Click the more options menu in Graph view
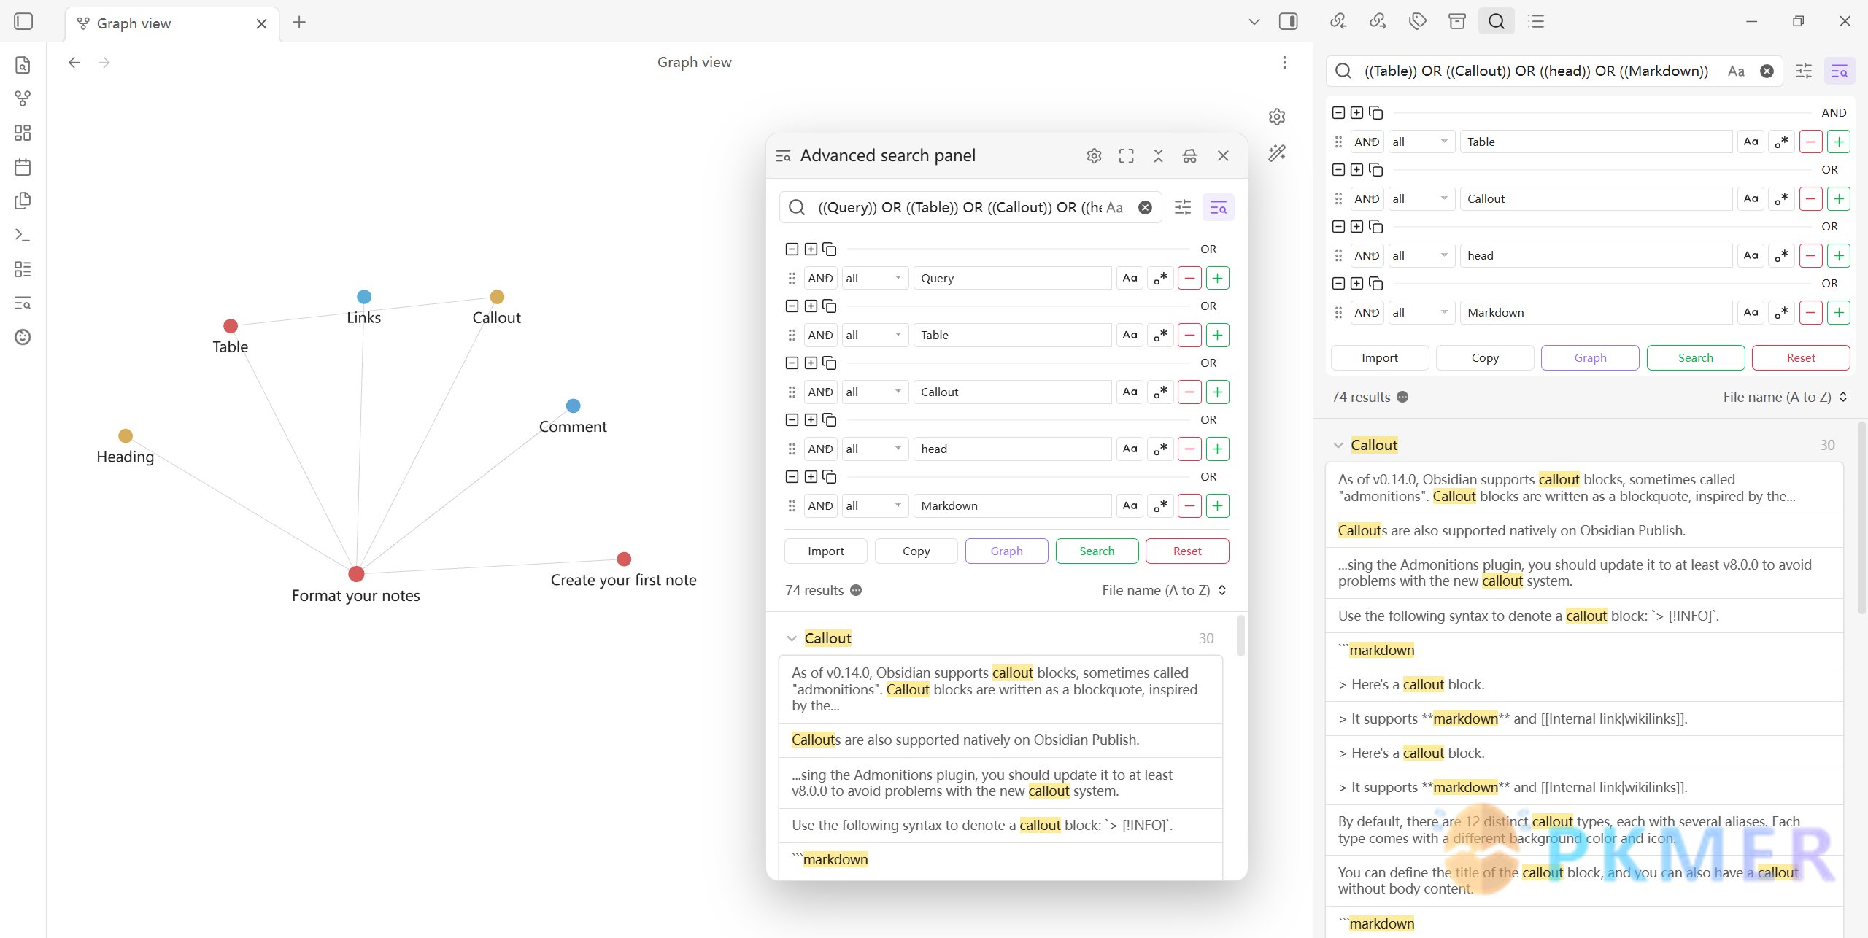This screenshot has height=938, width=1868. (x=1285, y=63)
